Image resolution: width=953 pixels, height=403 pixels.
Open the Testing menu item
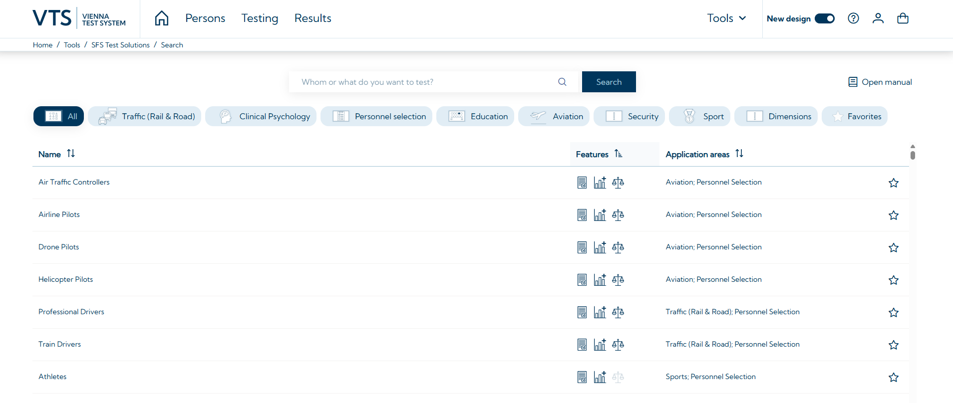point(260,18)
